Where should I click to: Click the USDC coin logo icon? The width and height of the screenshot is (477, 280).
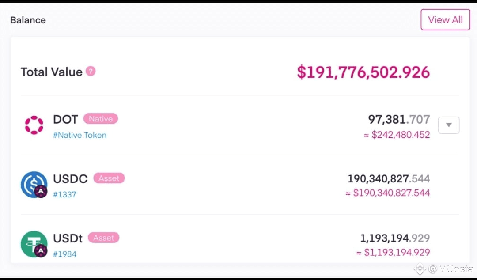[34, 185]
